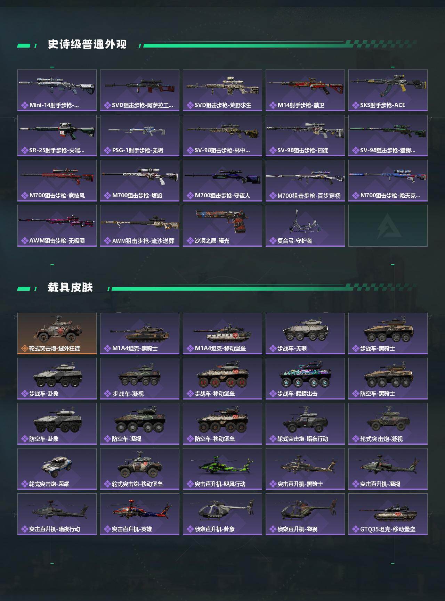Image resolution: width=445 pixels, height=601 pixels.
Task: Open the M1A4坦克-黑骑士 tank skin
Action: (140, 334)
